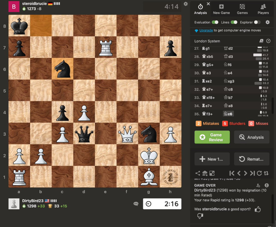Viewport: 276px width, 227px height.
Task: Click the Upgrade link
Action: click(206, 31)
